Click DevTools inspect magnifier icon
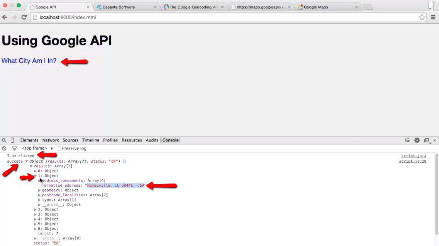This screenshot has width=439, height=246. click(x=4, y=140)
